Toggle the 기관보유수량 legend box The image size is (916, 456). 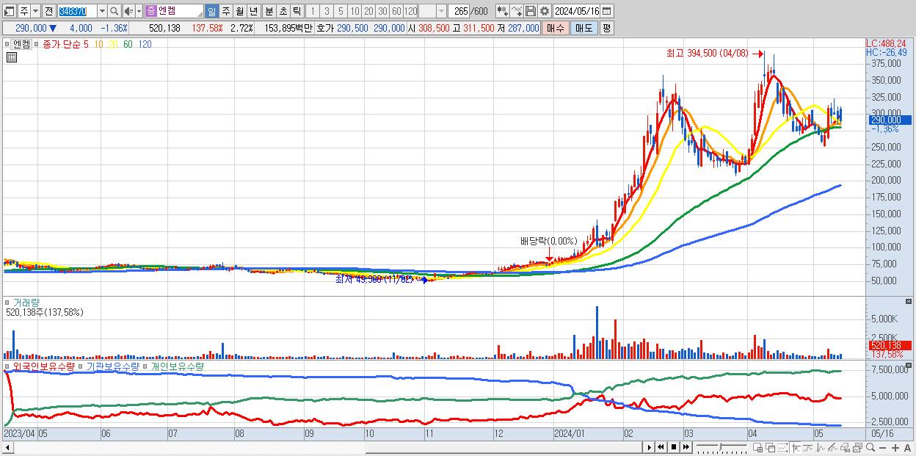(81, 366)
